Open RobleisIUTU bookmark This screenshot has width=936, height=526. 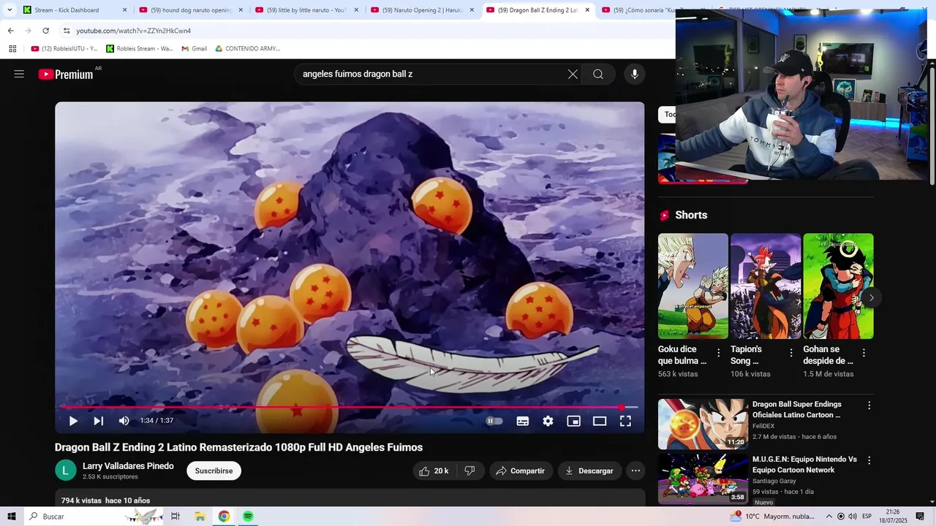pos(64,49)
